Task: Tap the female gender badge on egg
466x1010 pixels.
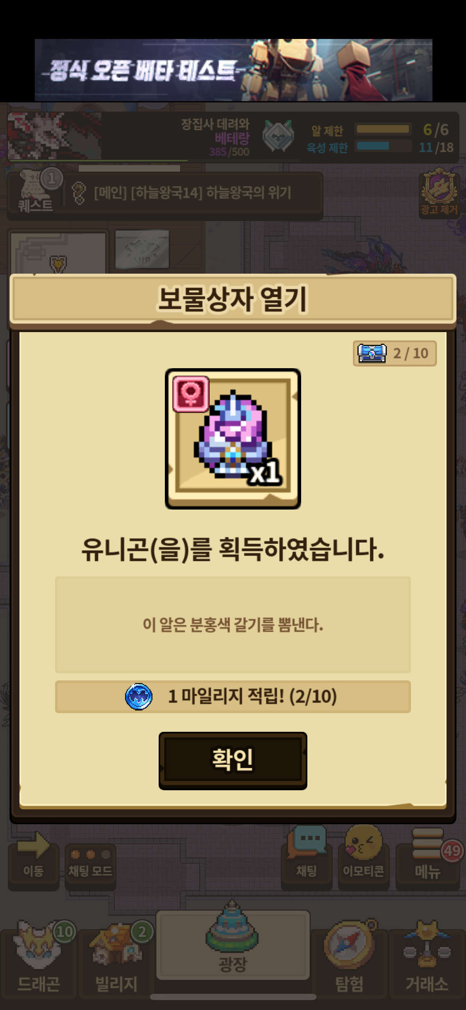Action: tap(191, 394)
